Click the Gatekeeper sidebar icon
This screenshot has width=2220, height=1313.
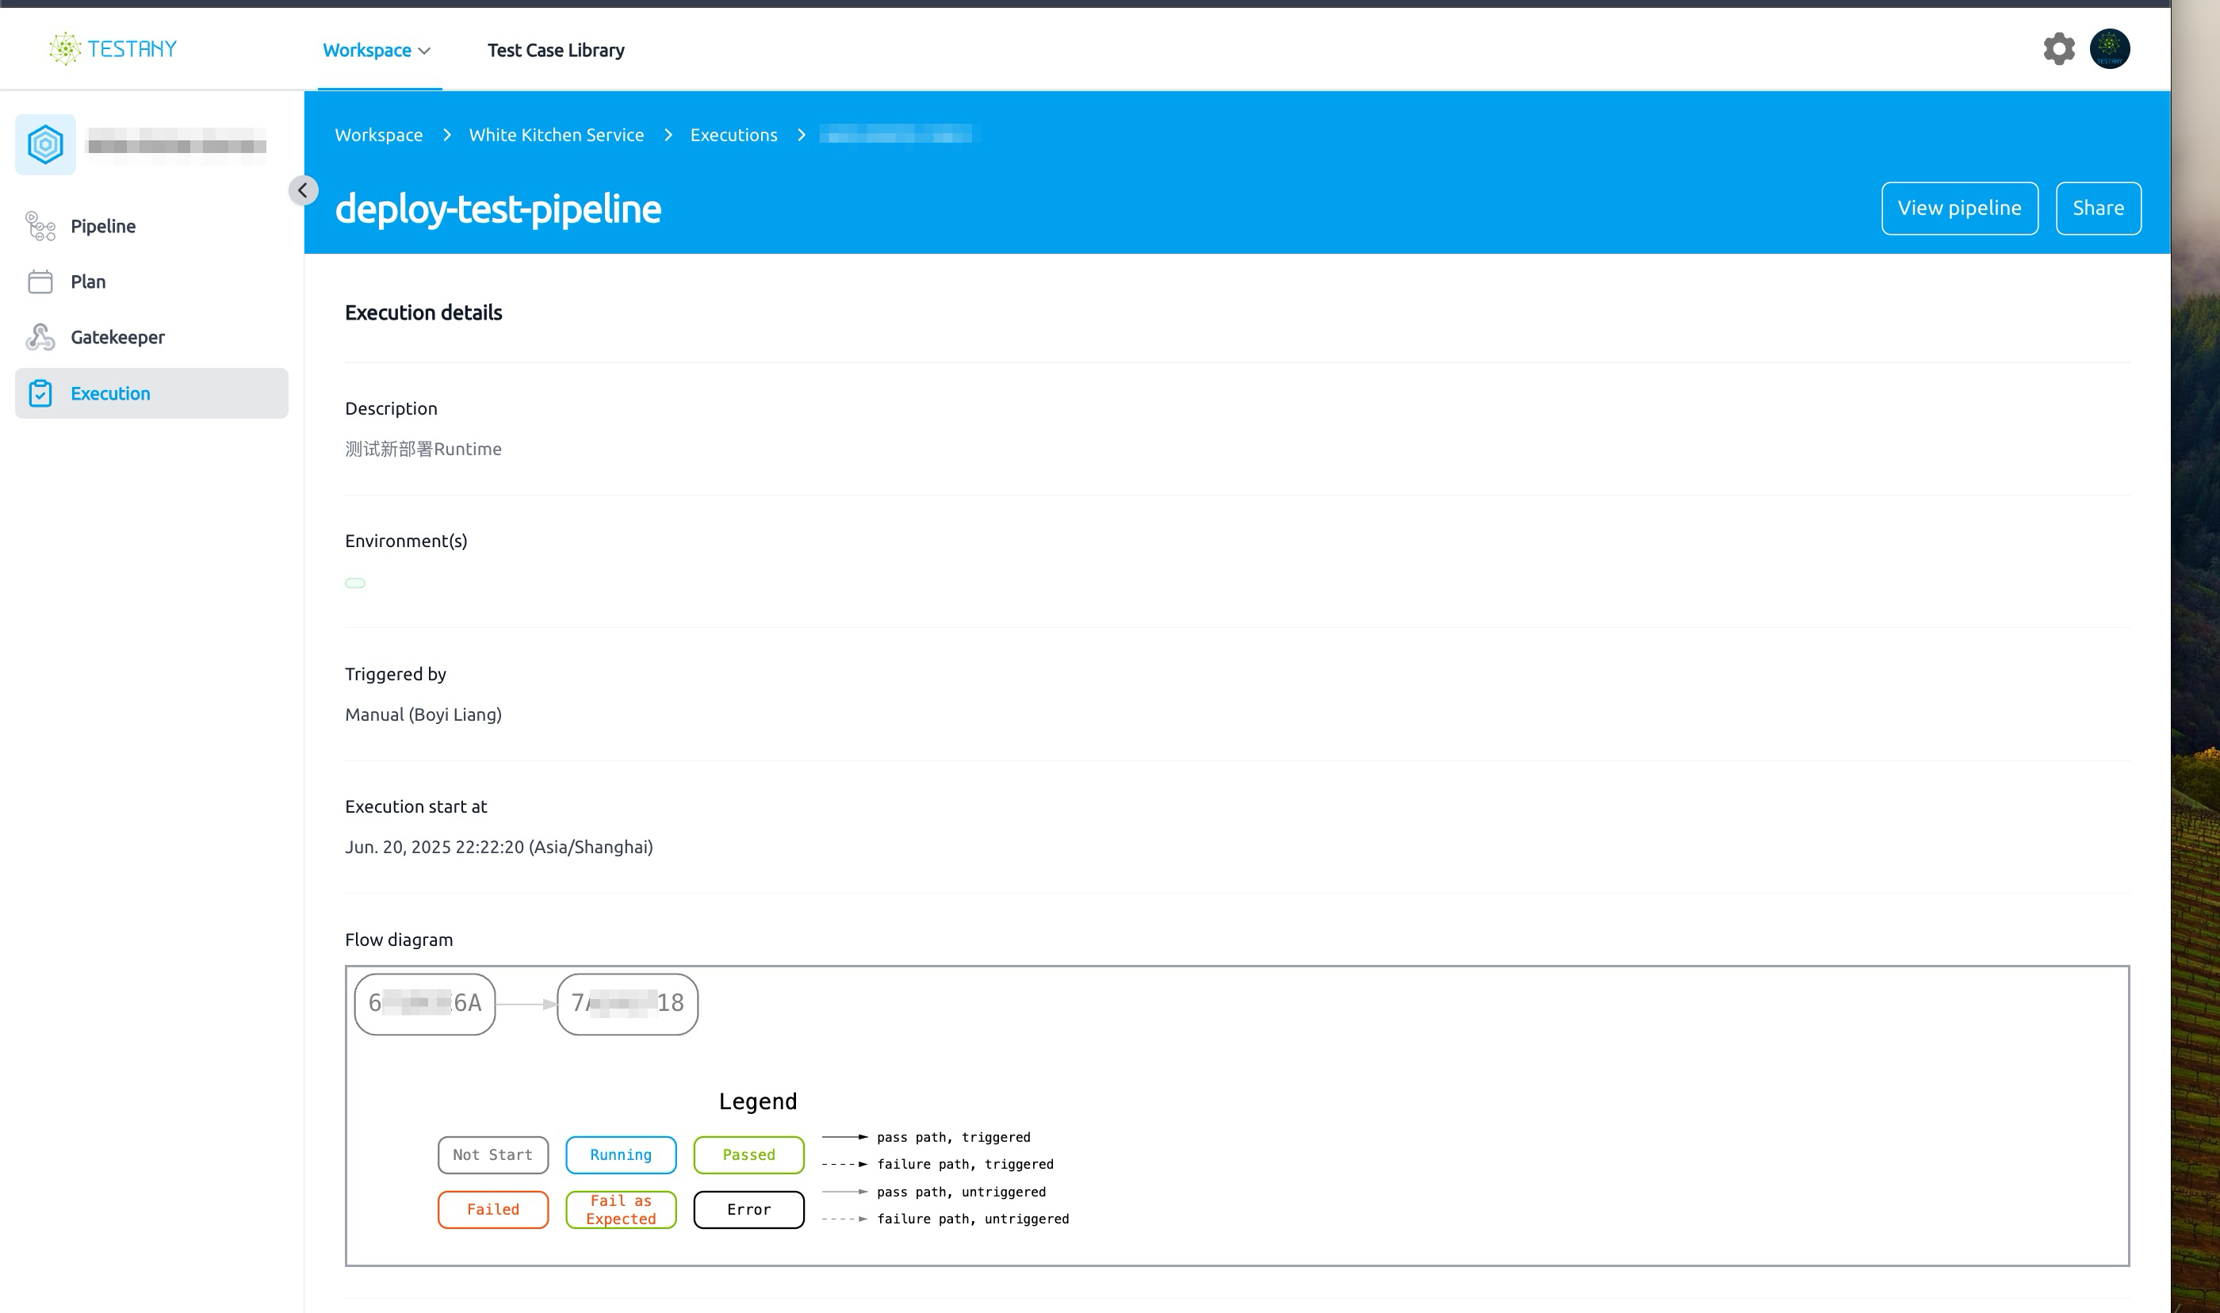(40, 337)
